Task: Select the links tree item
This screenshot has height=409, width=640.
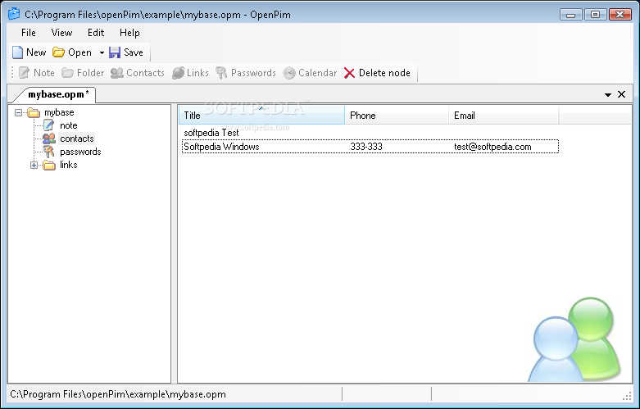Action: (69, 165)
